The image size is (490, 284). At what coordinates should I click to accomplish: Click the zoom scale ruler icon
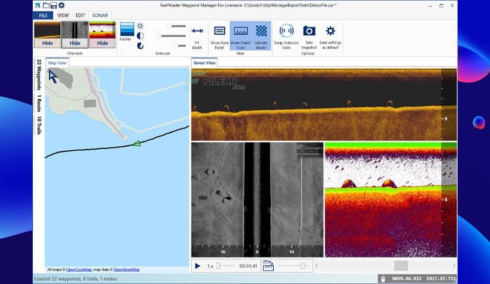268,266
